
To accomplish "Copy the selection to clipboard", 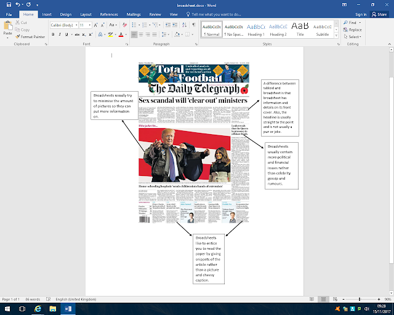I will point(22,30).
